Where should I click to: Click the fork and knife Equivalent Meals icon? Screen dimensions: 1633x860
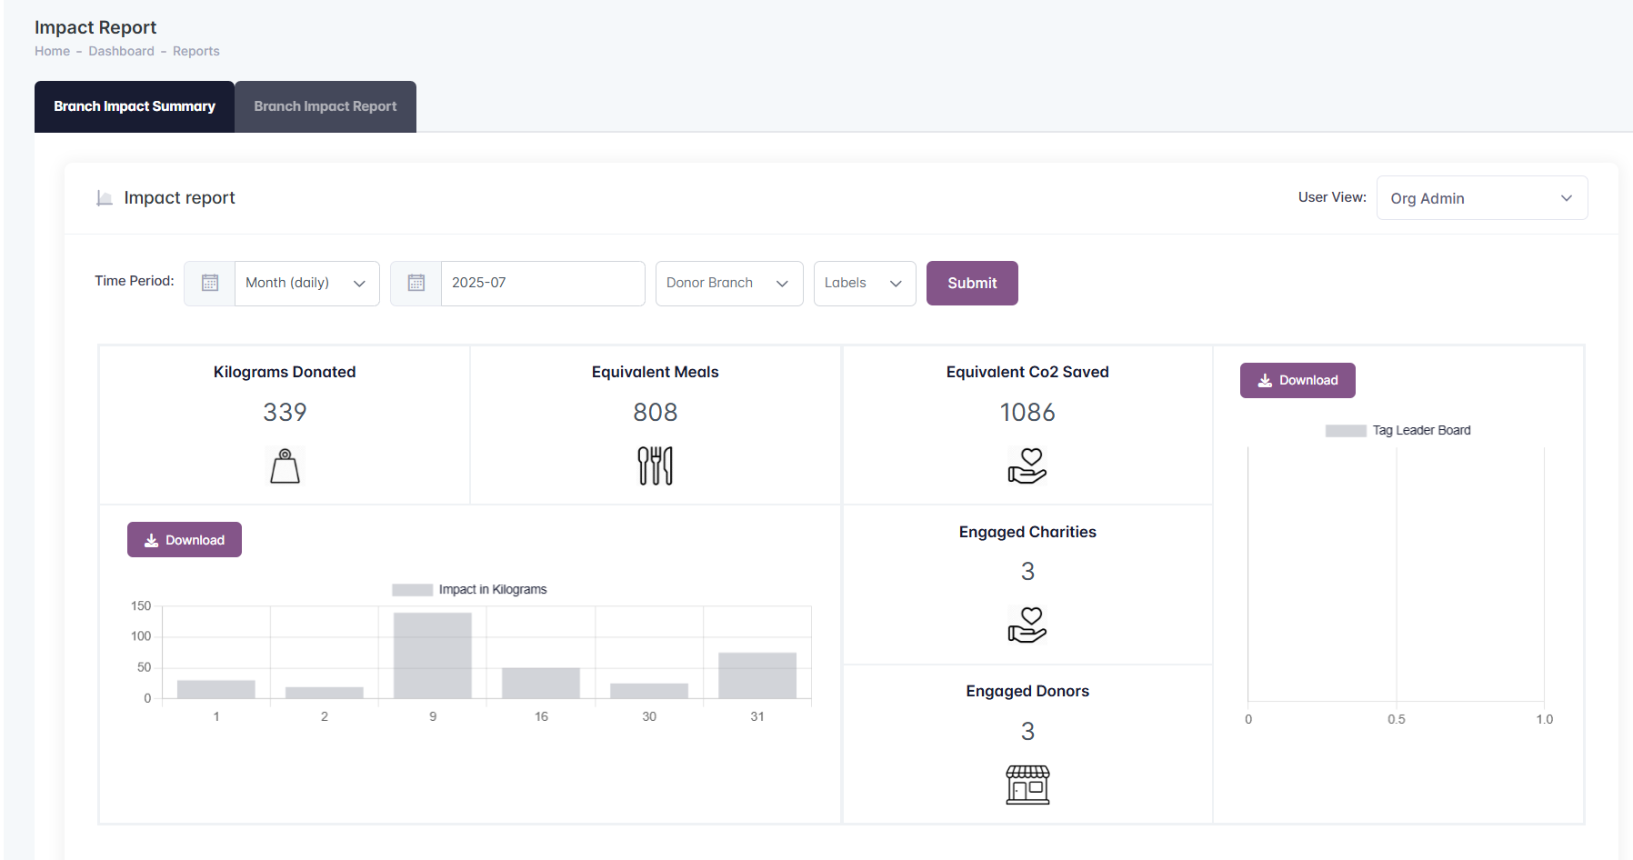pyautogui.click(x=655, y=465)
